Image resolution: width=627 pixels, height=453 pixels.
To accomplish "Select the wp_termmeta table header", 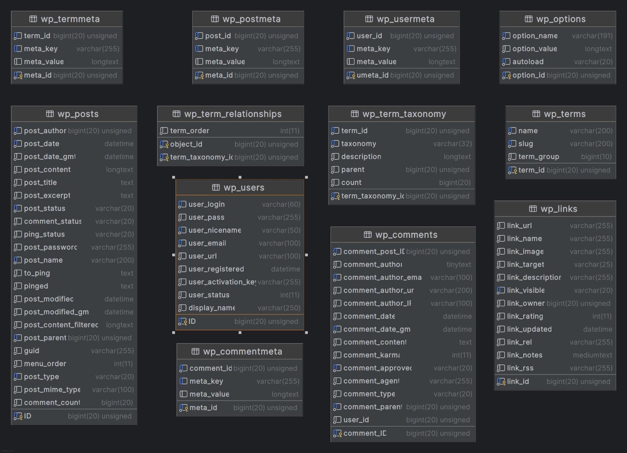I will coord(67,19).
